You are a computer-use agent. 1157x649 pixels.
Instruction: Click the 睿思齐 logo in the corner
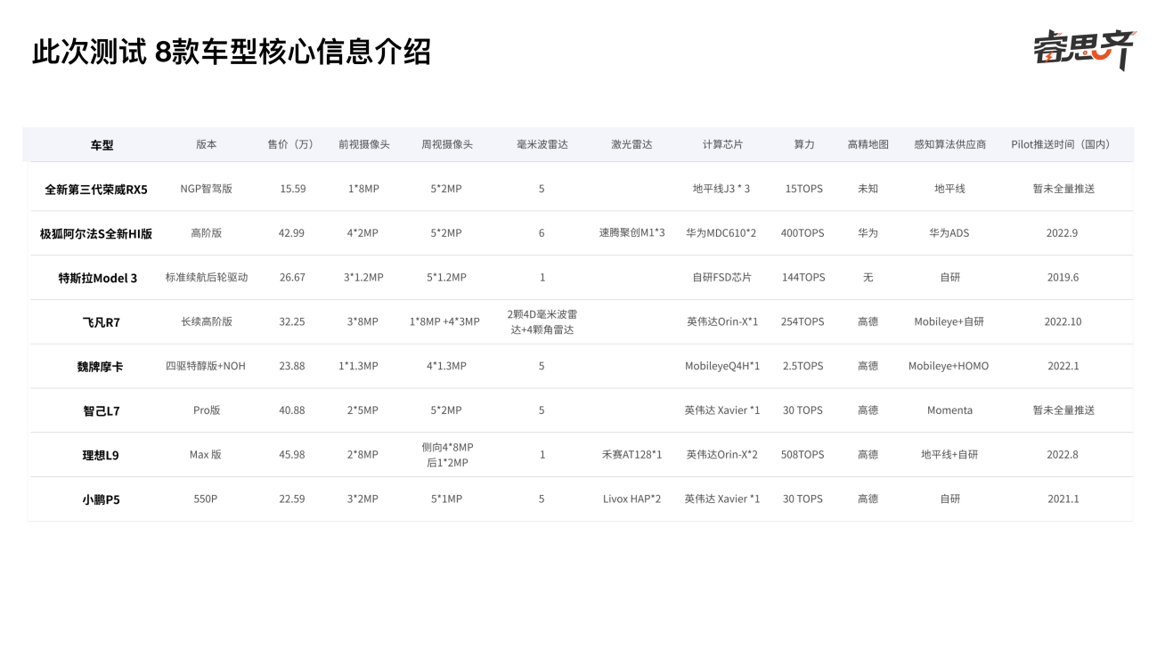click(1085, 50)
